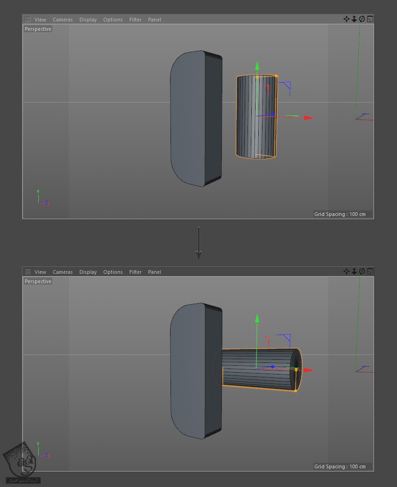Click the rotate camera icon in top viewport
This screenshot has width=397, height=487.
point(362,19)
